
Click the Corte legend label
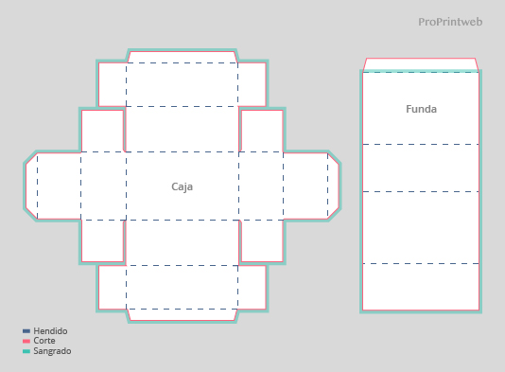pos(44,341)
